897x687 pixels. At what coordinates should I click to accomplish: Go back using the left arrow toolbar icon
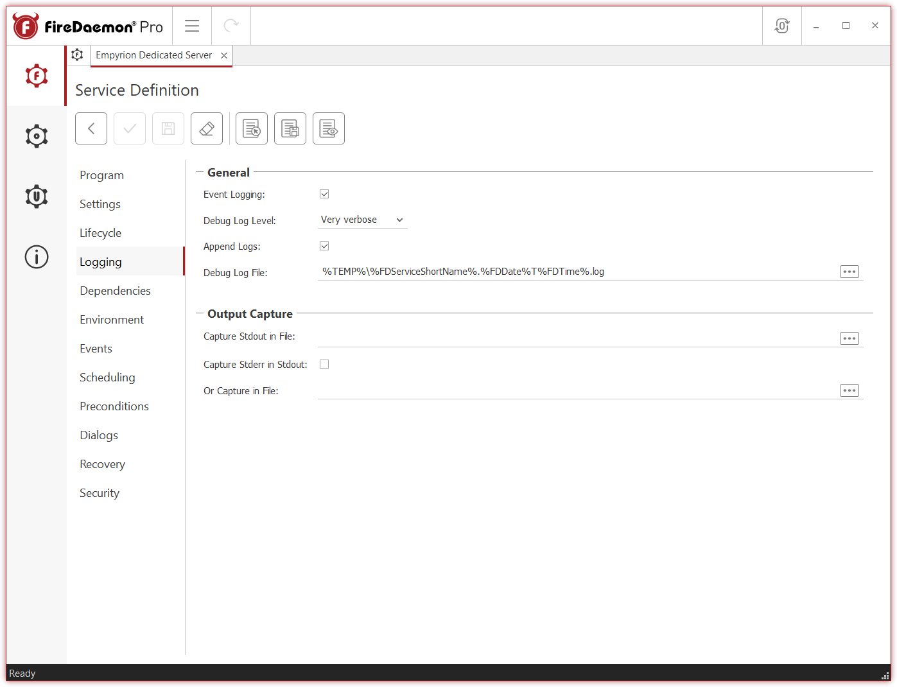coord(91,128)
